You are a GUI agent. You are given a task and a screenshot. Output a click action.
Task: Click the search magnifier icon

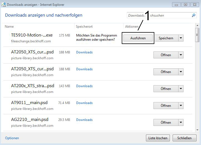pyautogui.click(x=193, y=15)
